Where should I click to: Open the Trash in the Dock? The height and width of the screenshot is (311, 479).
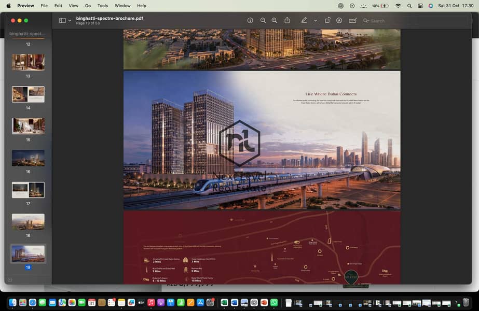[x=466, y=303]
